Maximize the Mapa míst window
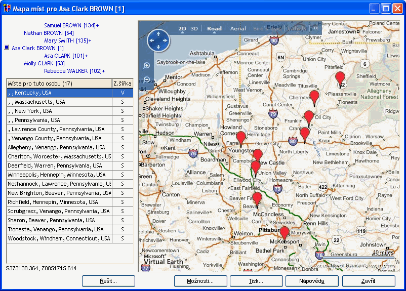Image resolution: width=406 pixels, height=291 pixels. [x=386, y=9]
